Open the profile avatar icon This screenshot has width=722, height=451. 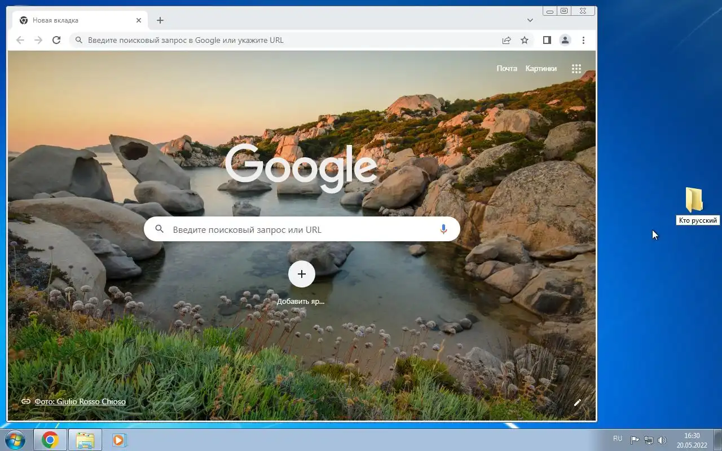tap(565, 40)
